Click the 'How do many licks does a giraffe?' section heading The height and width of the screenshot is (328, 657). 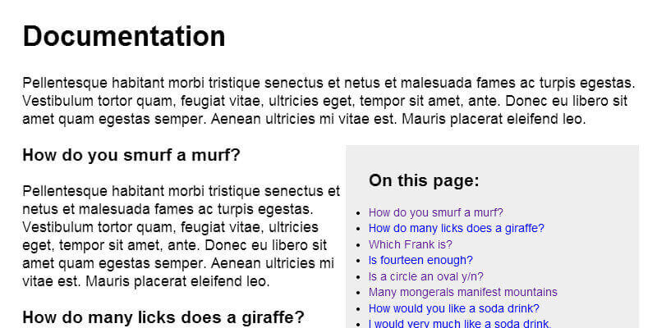(x=163, y=317)
